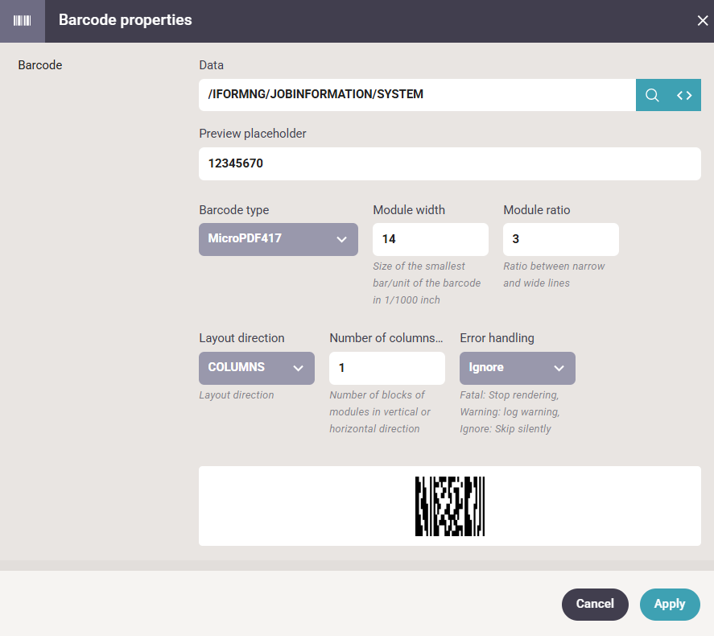Image resolution: width=714 pixels, height=636 pixels.
Task: Select the Barcode section in sidebar
Action: click(40, 65)
